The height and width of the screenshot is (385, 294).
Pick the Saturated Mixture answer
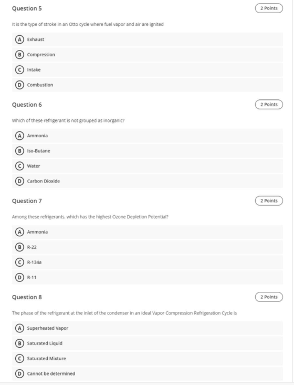148,359
